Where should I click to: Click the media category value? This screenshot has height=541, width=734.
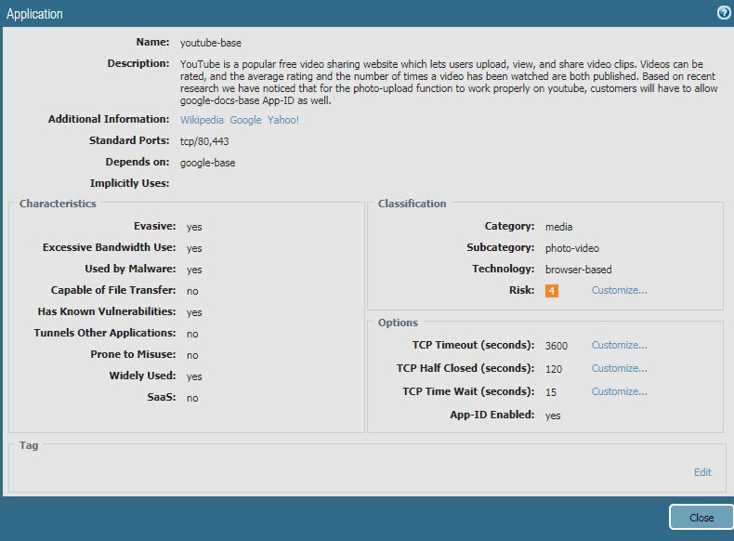tap(559, 227)
